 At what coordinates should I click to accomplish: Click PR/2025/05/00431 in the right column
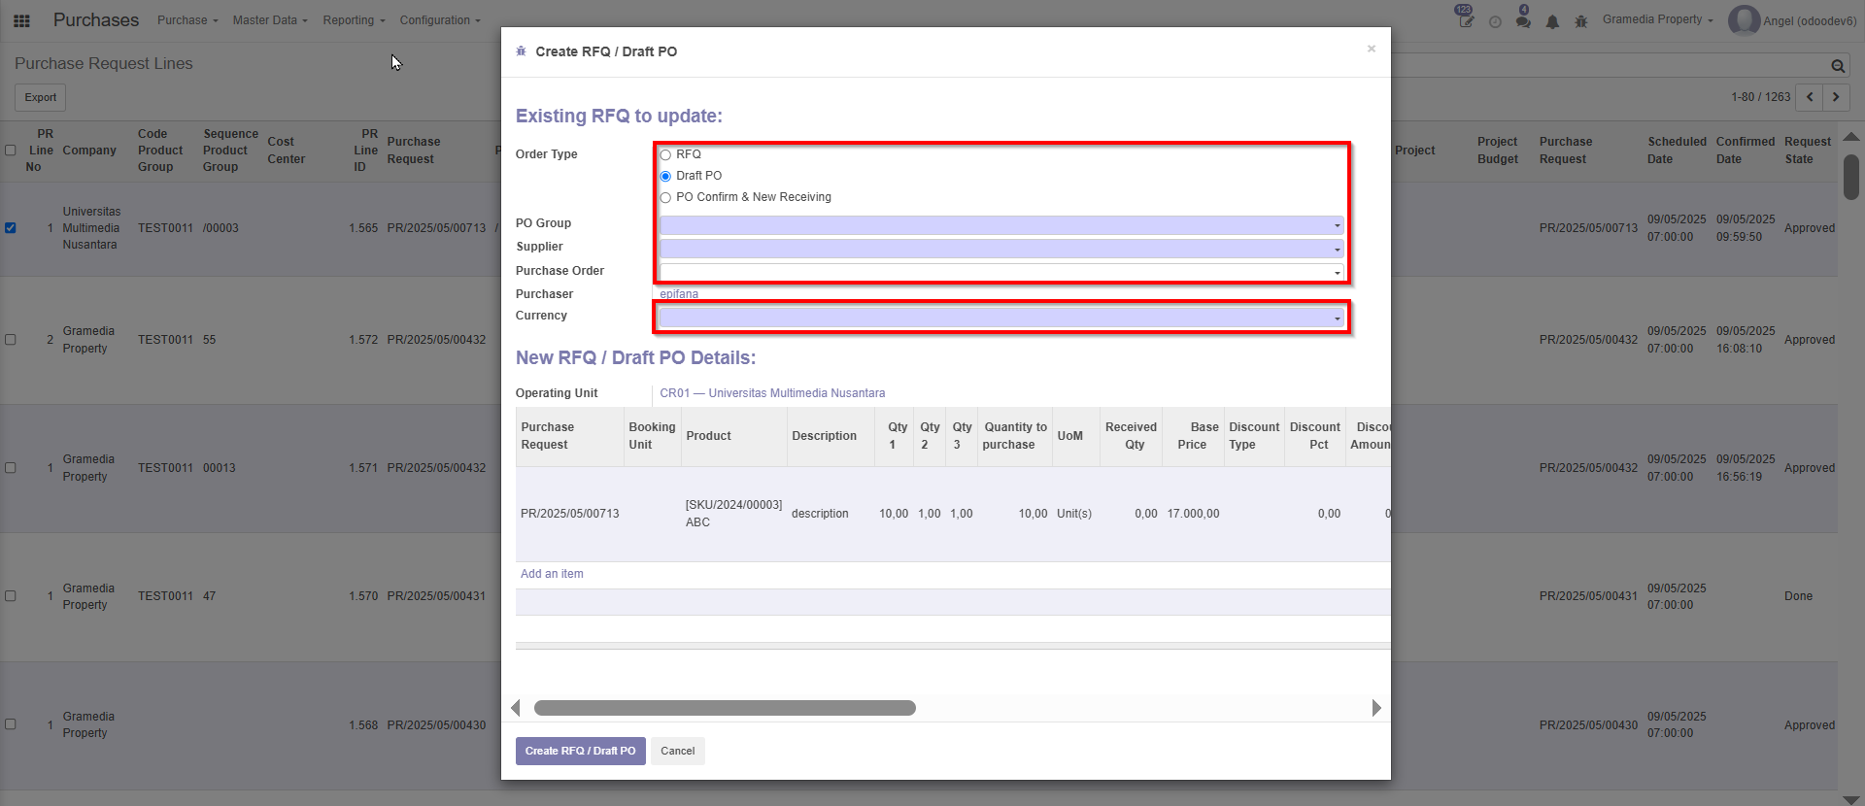[x=1588, y=596]
